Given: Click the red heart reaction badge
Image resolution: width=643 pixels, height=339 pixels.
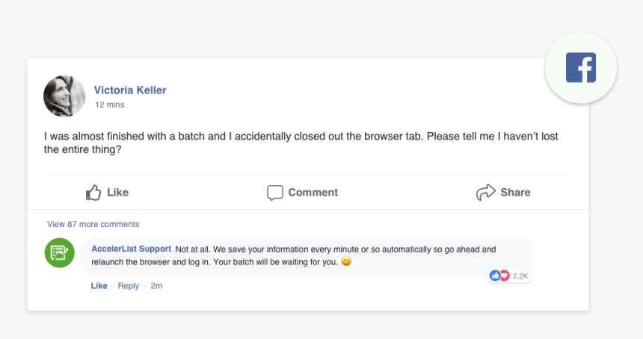Looking at the screenshot, I should [x=505, y=276].
